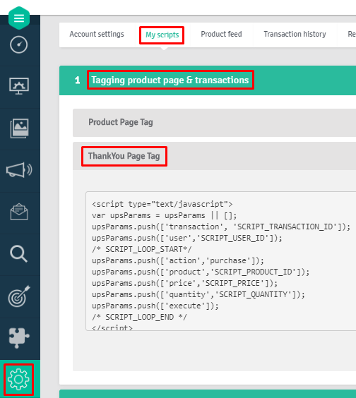Click the 'var upsParams' declaration line
Image resolution: width=356 pixels, height=398 pixels.
165,215
